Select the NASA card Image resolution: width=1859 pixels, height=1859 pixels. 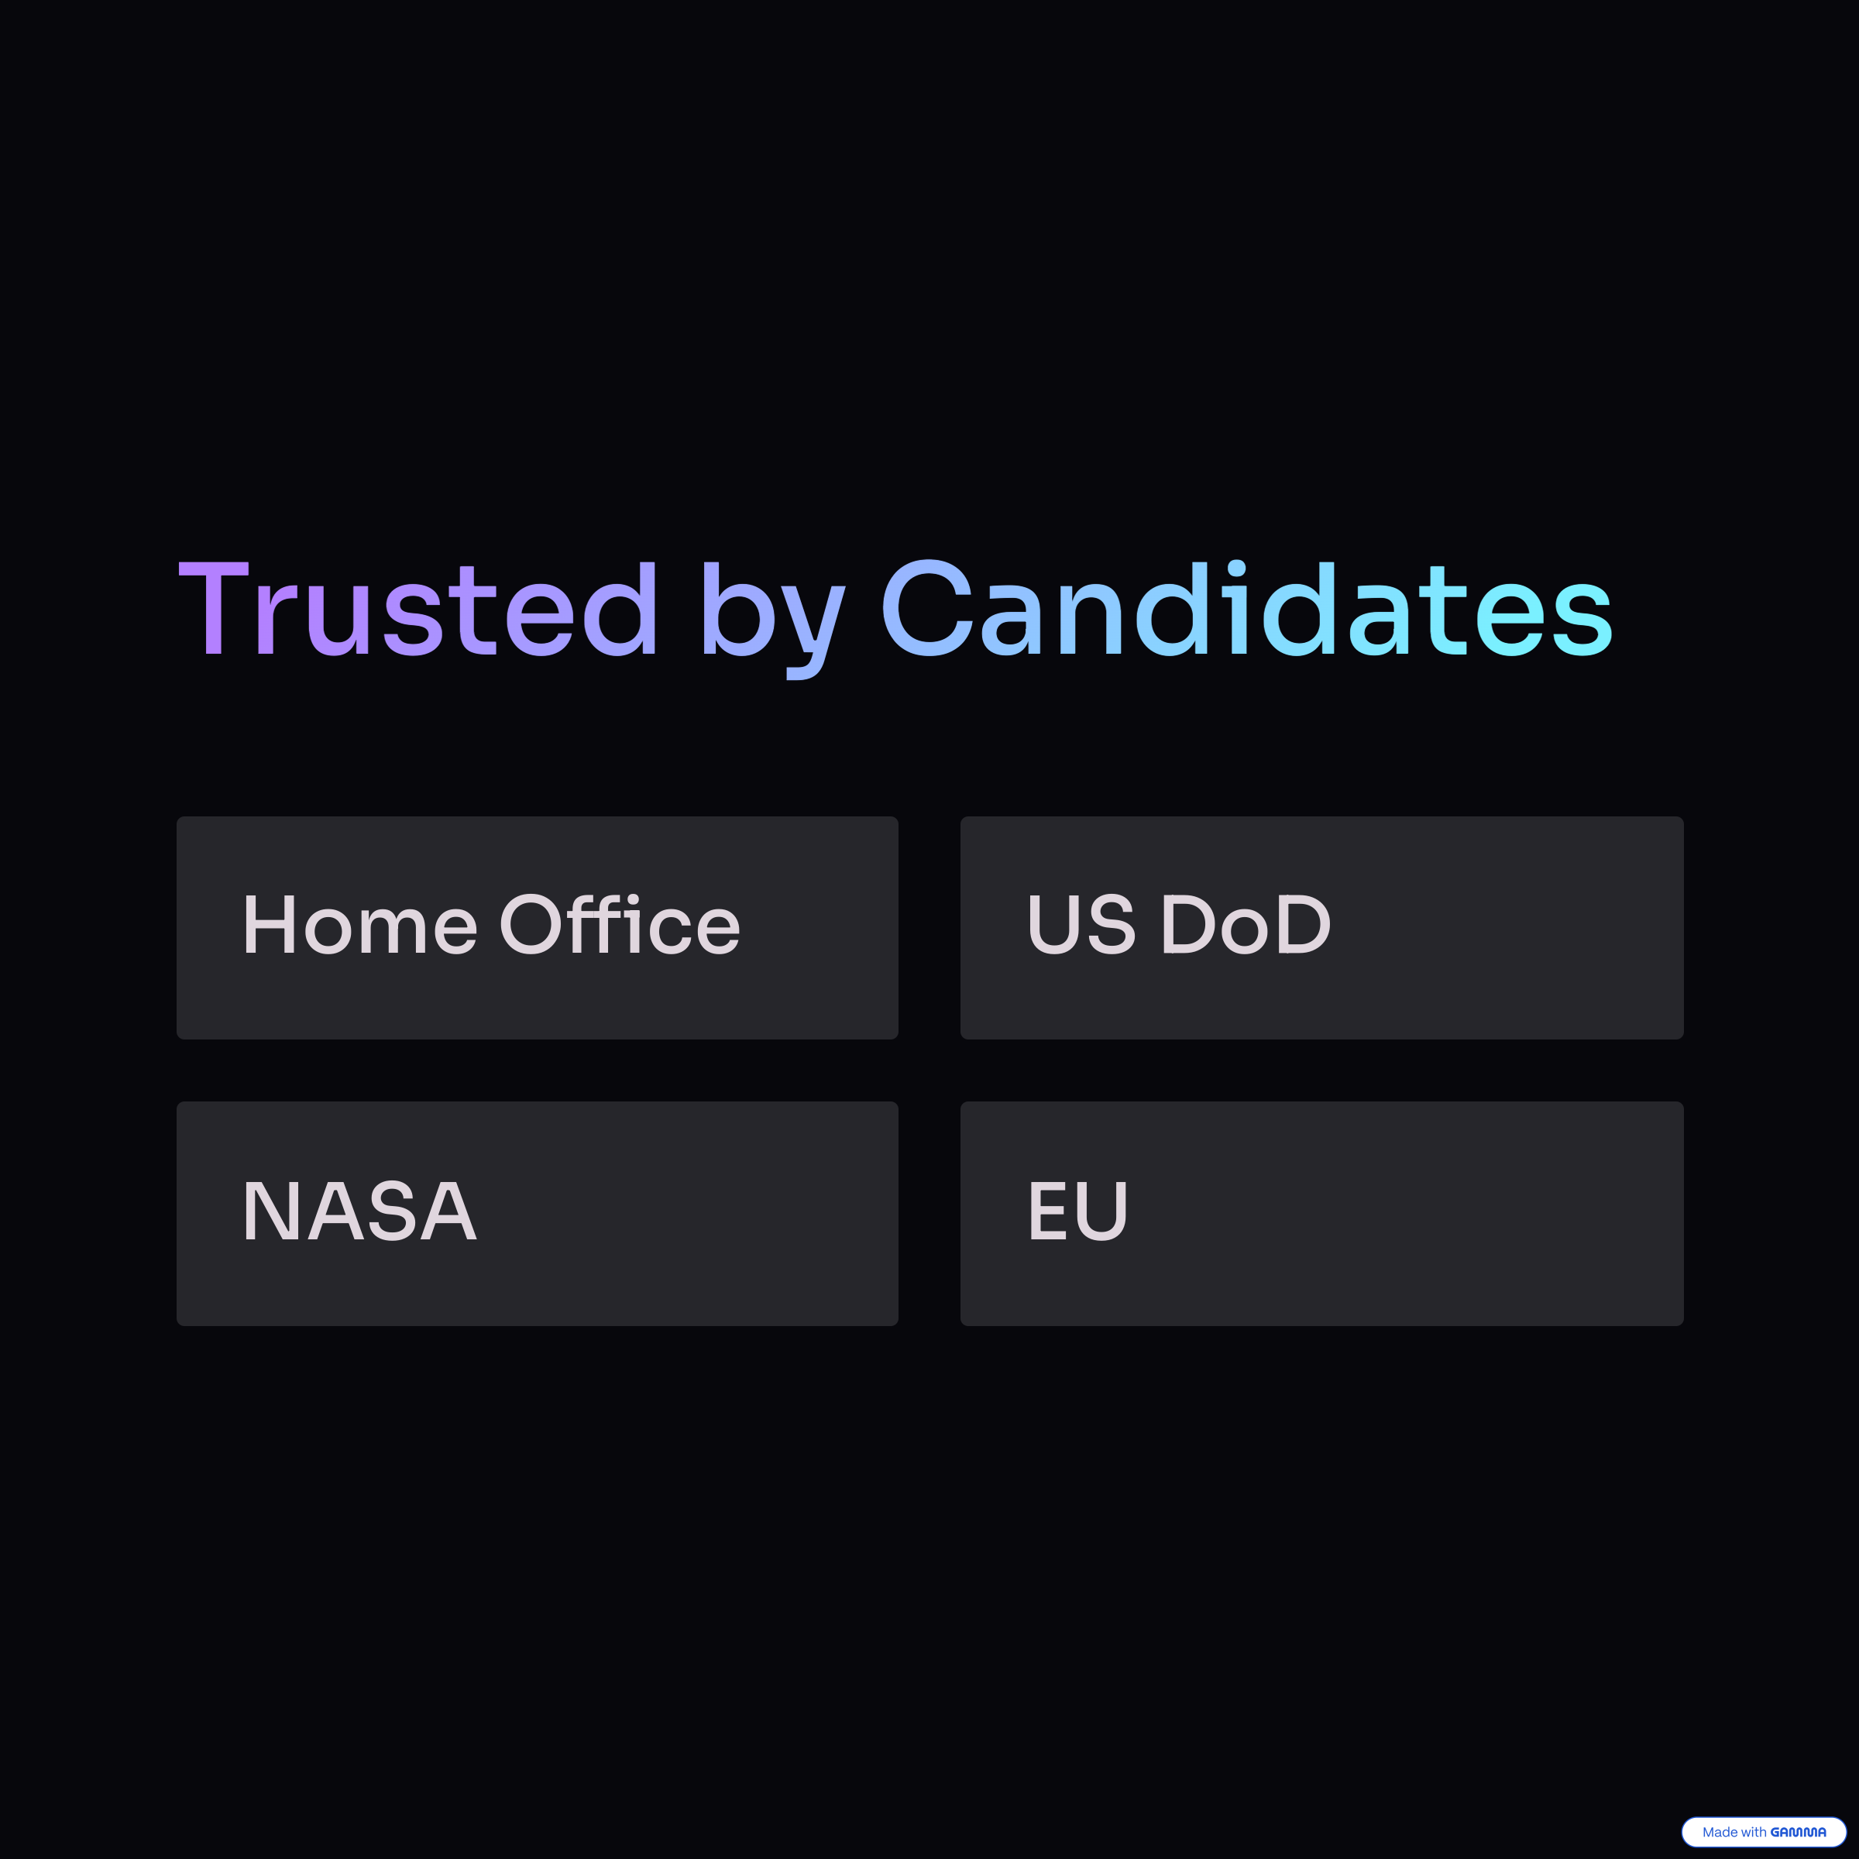coord(537,1213)
